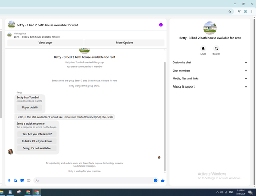Record a voice clip with microphone icon

click(x=9, y=180)
